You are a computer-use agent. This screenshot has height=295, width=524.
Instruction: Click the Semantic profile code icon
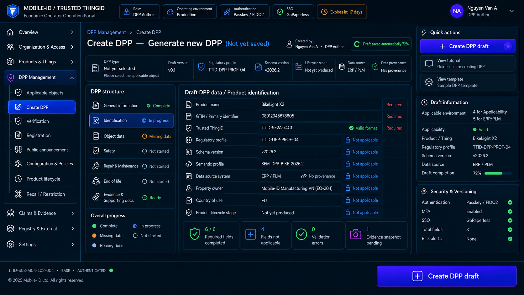[x=189, y=164]
